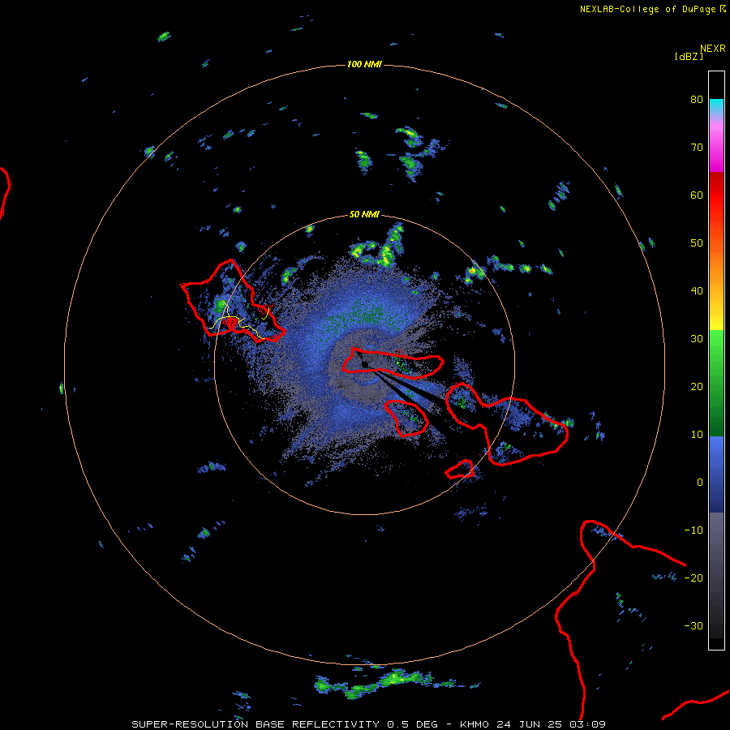Screen dimensions: 730x730
Task: Click the Super-Resolution Base Reflectivity caption
Action: pyautogui.click(x=369, y=724)
